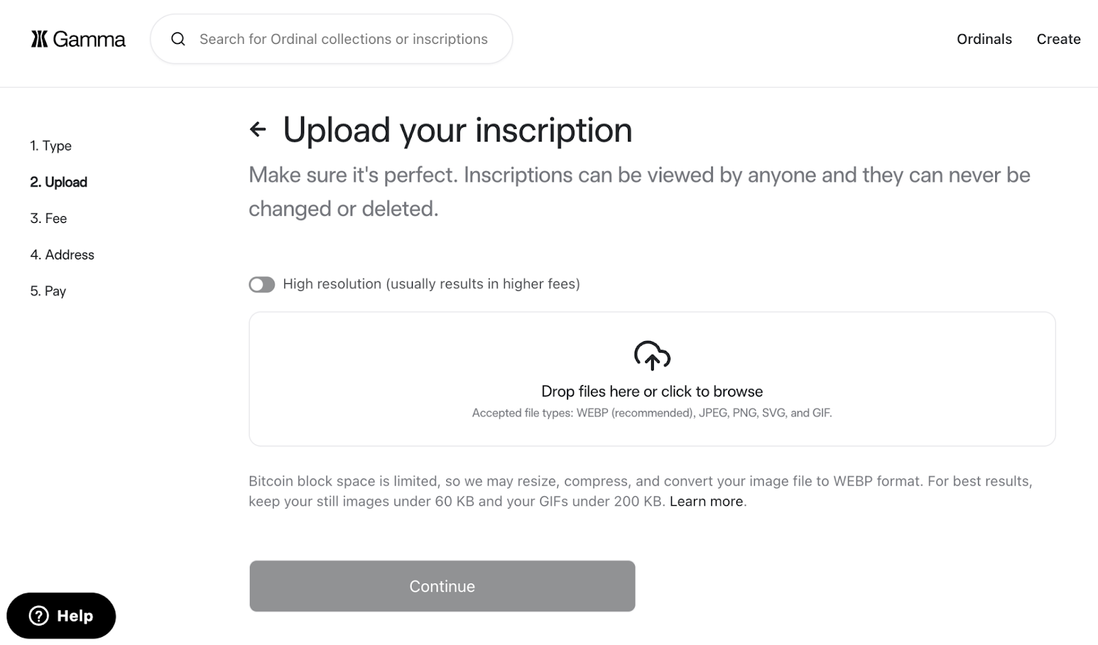Click the Gamma wordmark text
Image resolution: width=1098 pixels, height=645 pixels.
89,39
